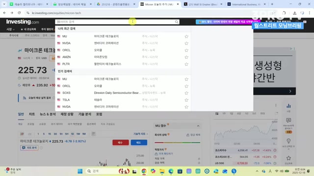Star NVDA in popular searches list
The image size is (314, 176).
coord(186,107)
